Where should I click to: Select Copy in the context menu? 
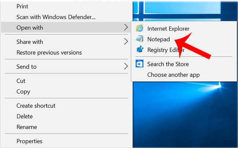23,91
